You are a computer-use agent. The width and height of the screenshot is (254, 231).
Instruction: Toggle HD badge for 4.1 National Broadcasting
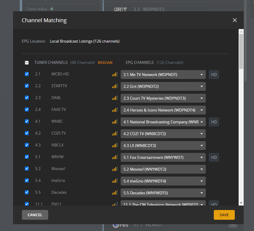coord(214,122)
